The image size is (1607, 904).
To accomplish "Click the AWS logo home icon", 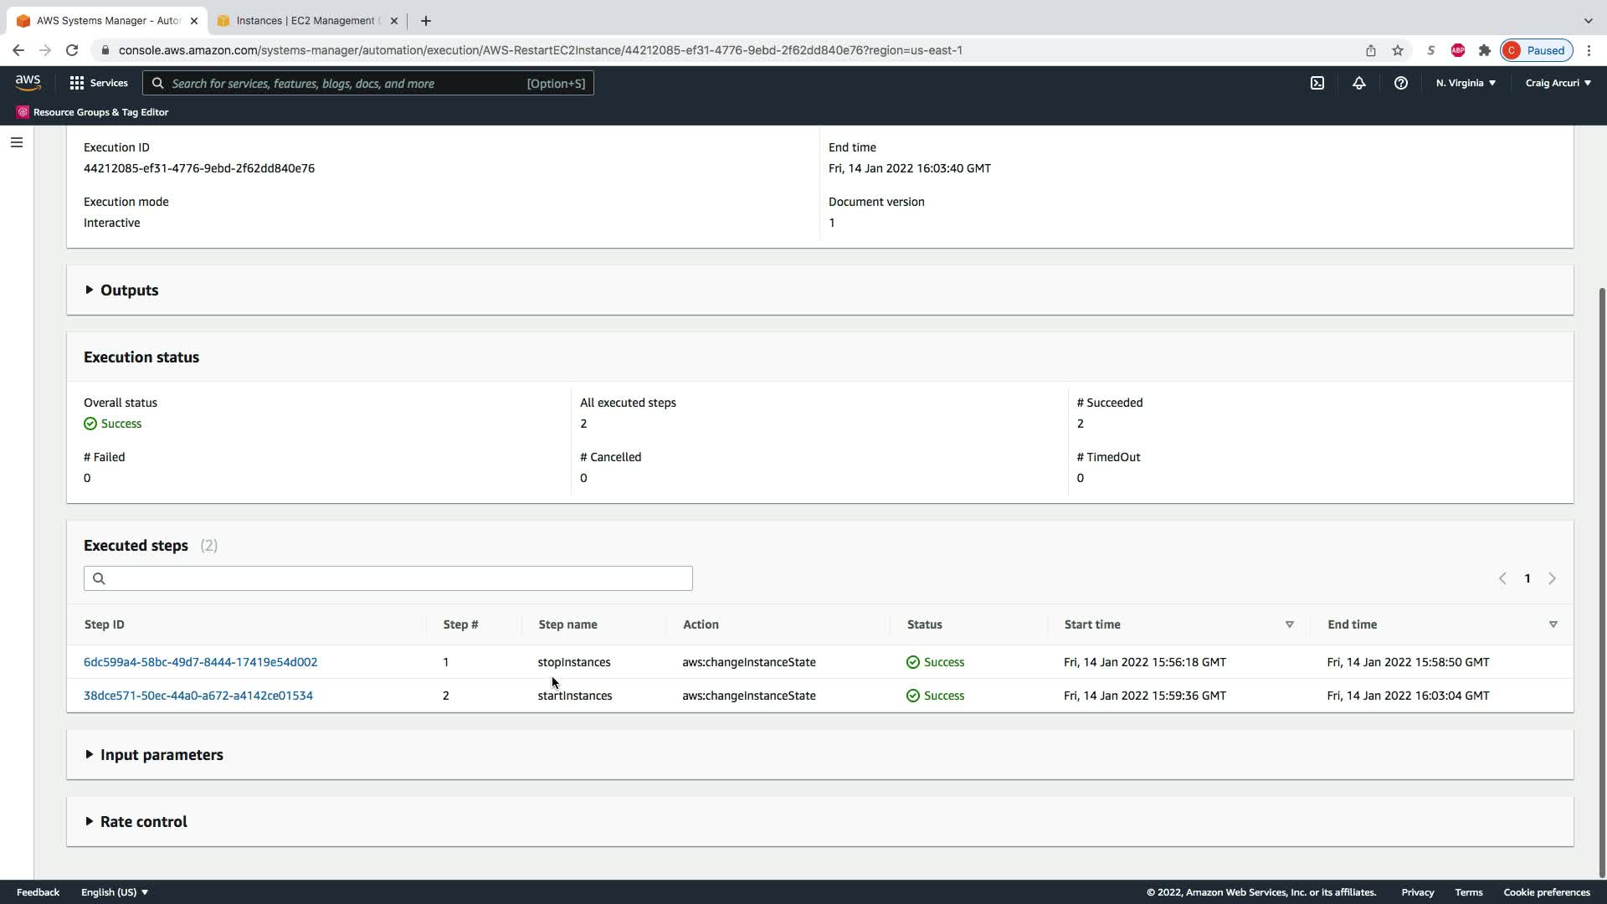I will pos(28,82).
